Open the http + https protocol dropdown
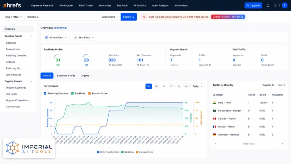Image resolution: width=291 pixels, height=164 pixels. click(14, 17)
